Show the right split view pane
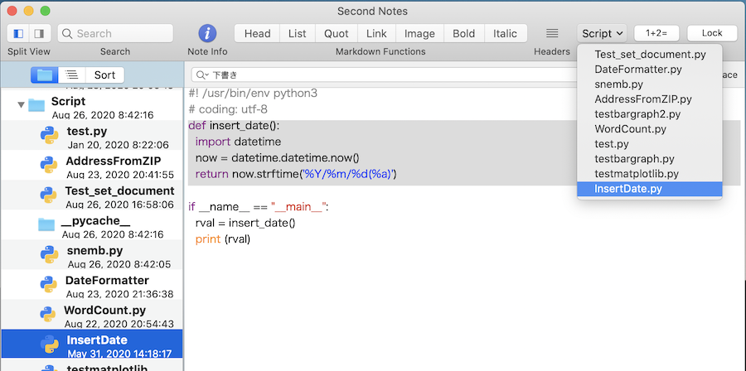This screenshot has height=371, width=746. click(40, 33)
